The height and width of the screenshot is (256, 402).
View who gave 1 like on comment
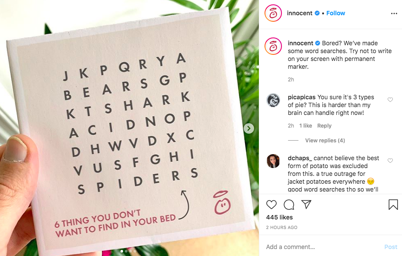(305, 126)
